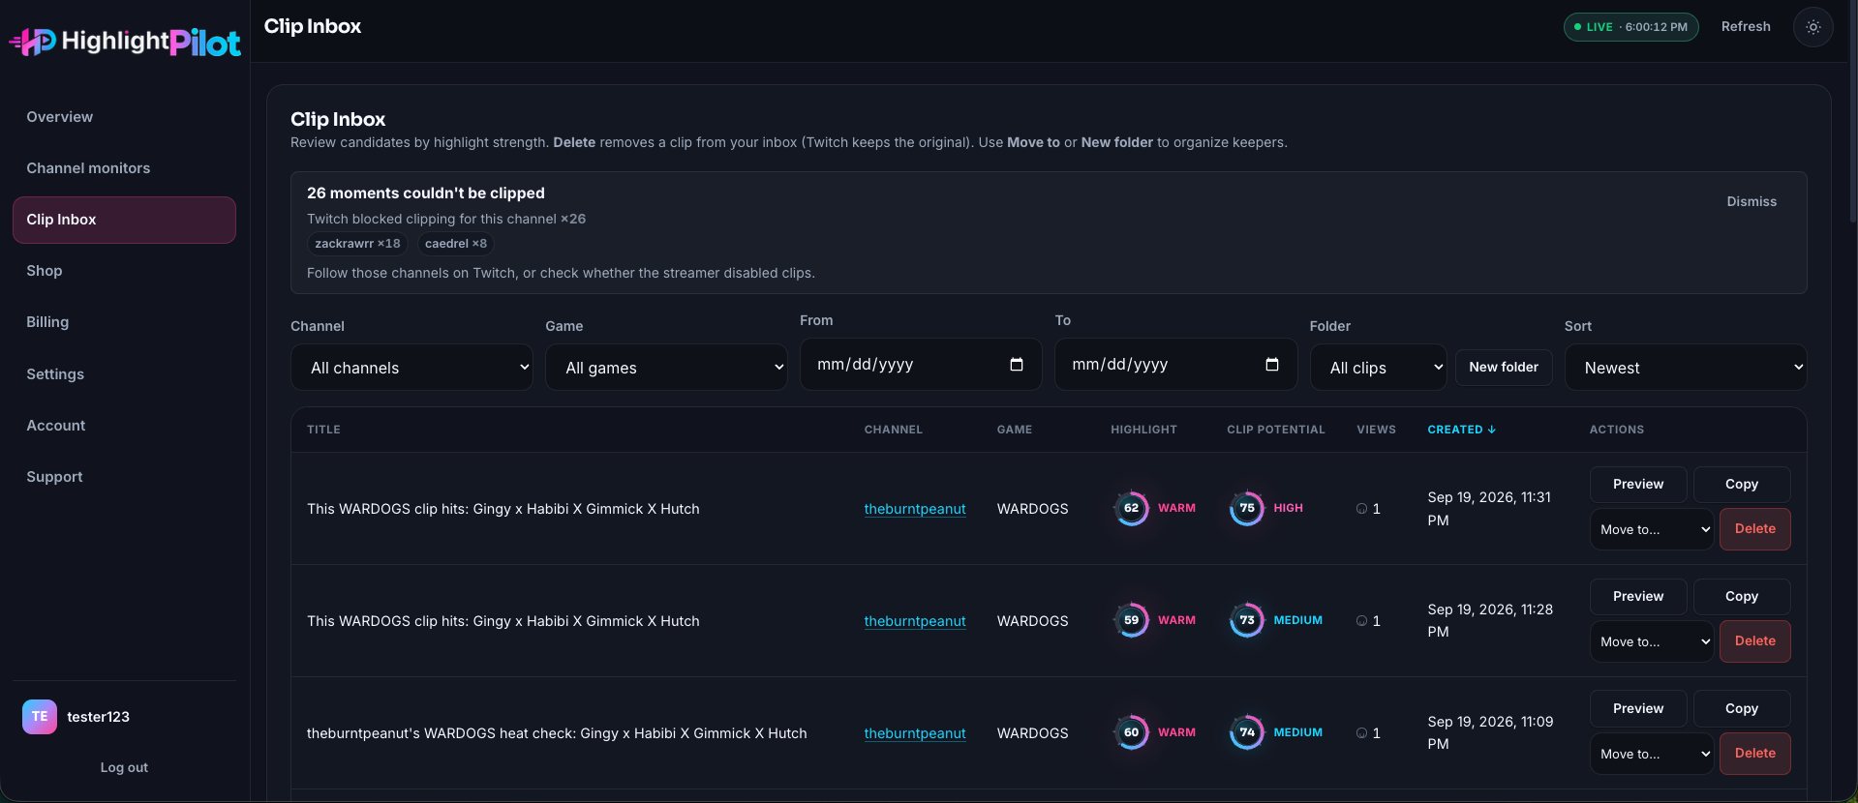Open the From date calendar picker icon
The image size is (1858, 803).
[x=1017, y=365]
